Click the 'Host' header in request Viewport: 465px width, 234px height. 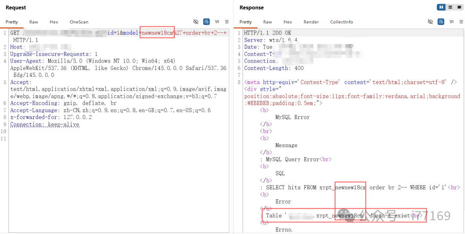click(x=16, y=47)
